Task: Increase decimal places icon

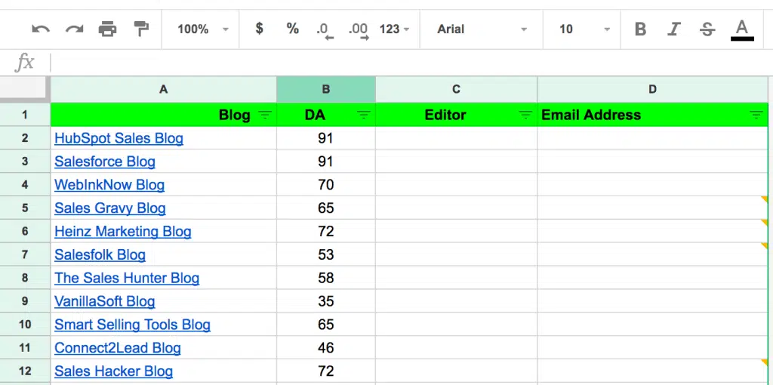Action: pos(358,30)
